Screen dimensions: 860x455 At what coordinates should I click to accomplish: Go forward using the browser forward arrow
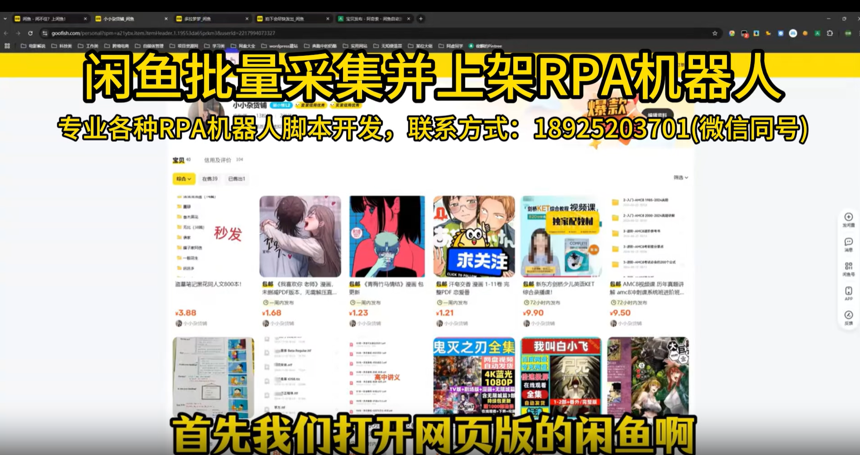point(18,33)
